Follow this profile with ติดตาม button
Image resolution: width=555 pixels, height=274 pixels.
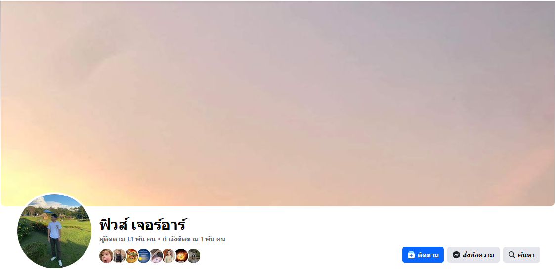tap(423, 255)
